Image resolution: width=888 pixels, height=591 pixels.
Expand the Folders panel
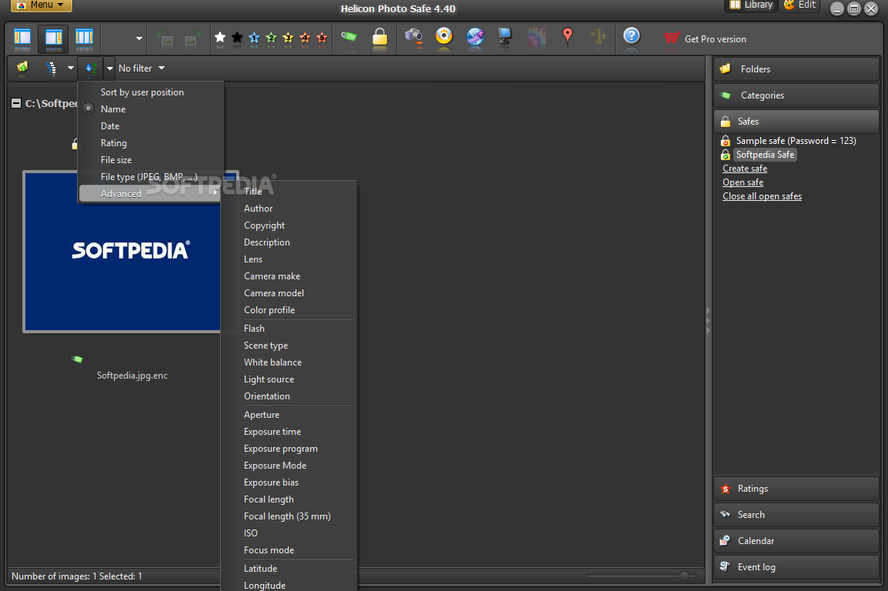[x=796, y=69]
